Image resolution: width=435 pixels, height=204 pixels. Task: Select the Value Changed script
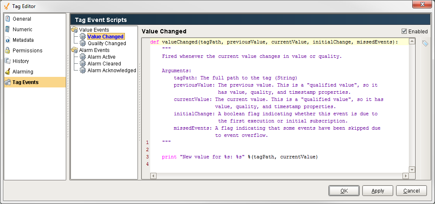pyautogui.click(x=105, y=37)
